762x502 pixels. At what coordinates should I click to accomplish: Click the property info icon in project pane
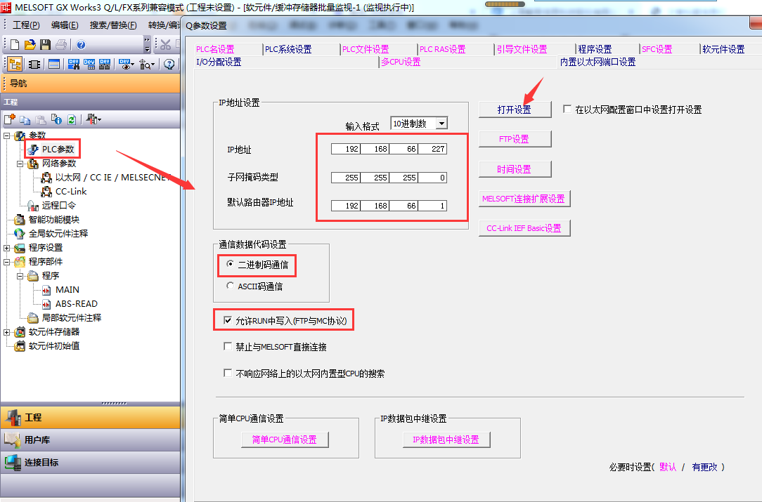(x=56, y=119)
